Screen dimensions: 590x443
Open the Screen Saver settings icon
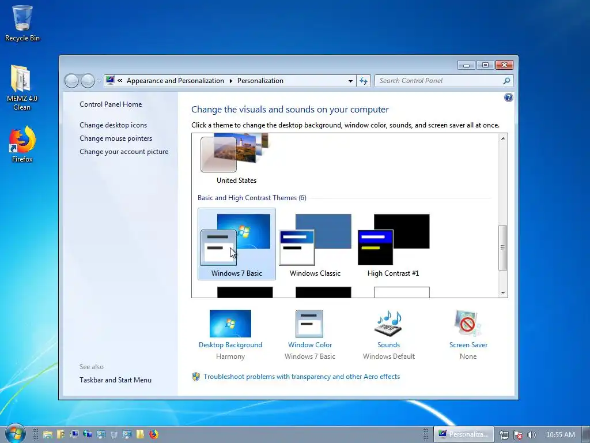click(468, 324)
